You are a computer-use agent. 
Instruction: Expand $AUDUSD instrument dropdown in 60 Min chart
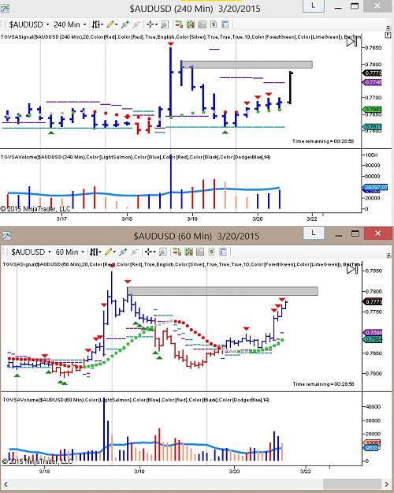(50, 252)
